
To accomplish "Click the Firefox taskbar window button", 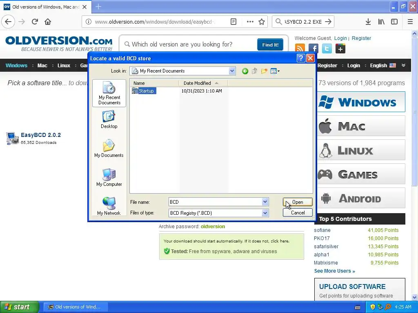I will click(76, 307).
